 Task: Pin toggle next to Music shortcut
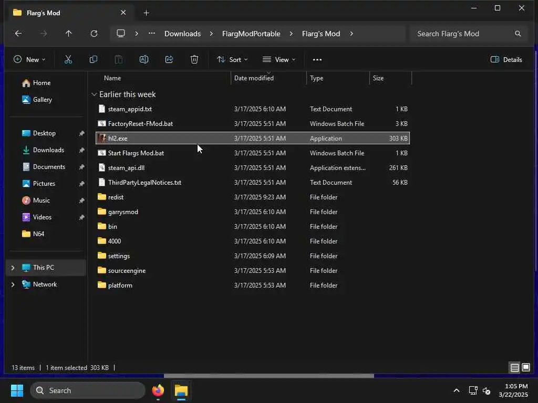pyautogui.click(x=81, y=200)
